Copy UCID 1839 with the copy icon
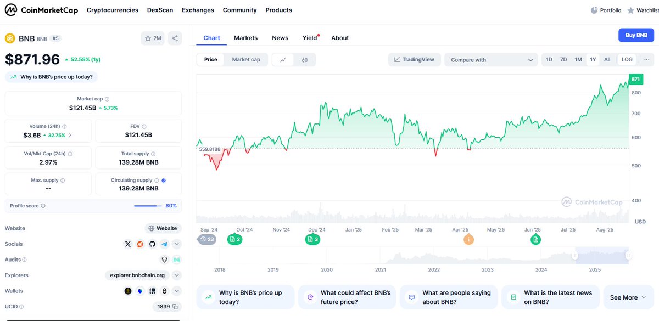This screenshot has height=321, width=659. [175, 307]
